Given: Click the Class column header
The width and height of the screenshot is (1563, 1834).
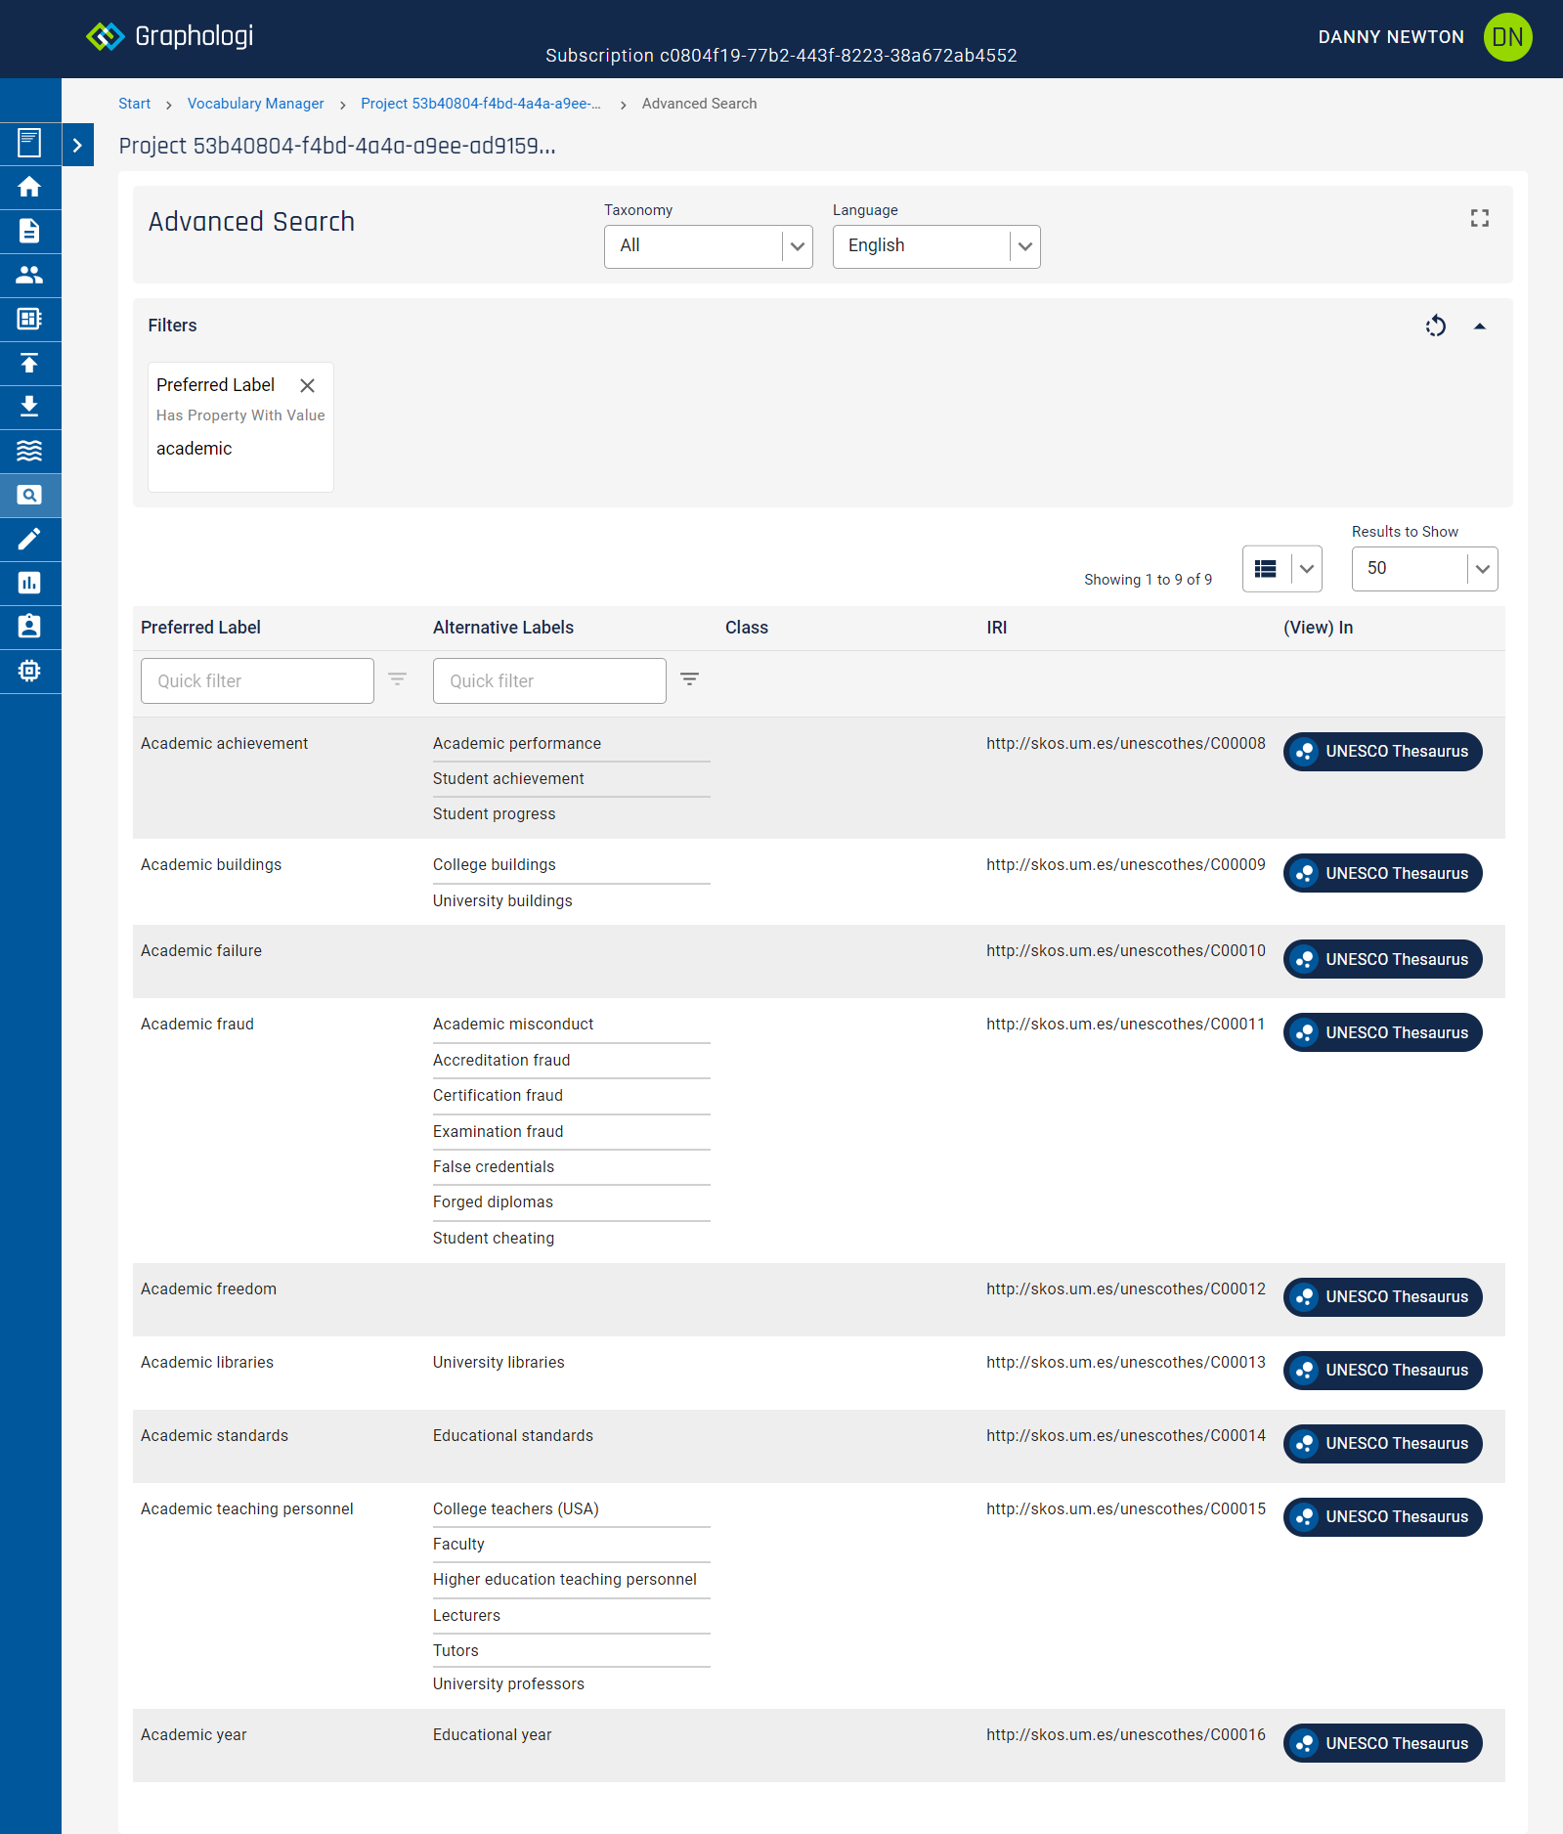Looking at the screenshot, I should point(747,628).
